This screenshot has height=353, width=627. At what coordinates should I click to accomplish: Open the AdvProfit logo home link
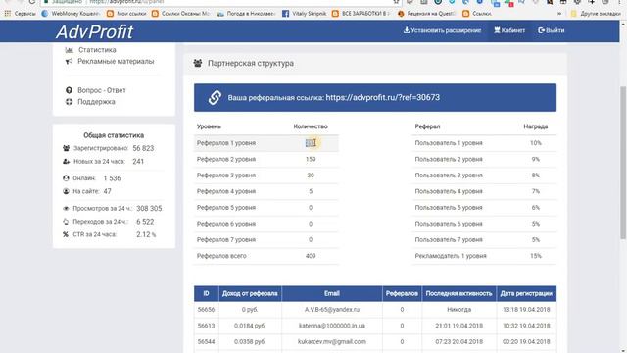pos(94,32)
